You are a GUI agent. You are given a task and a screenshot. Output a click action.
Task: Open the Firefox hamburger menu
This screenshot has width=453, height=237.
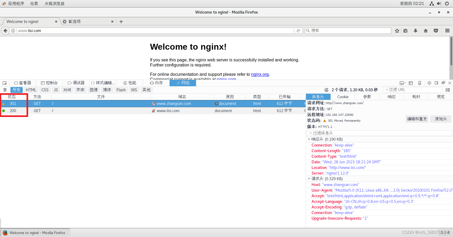point(447,31)
